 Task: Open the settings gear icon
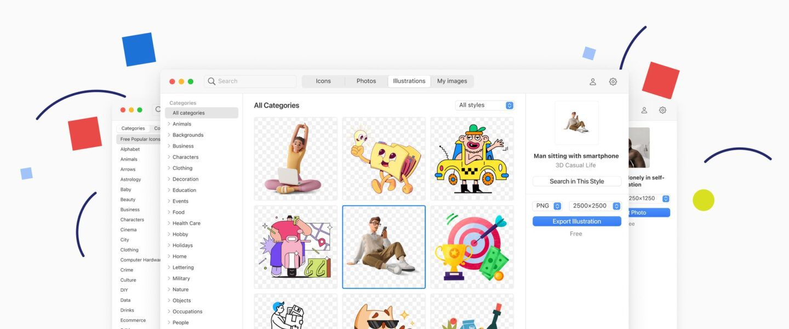613,82
